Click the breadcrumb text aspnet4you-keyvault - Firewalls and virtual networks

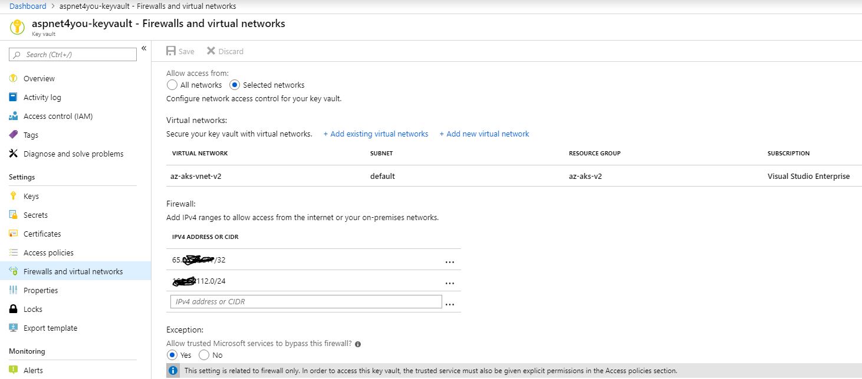[x=148, y=6]
